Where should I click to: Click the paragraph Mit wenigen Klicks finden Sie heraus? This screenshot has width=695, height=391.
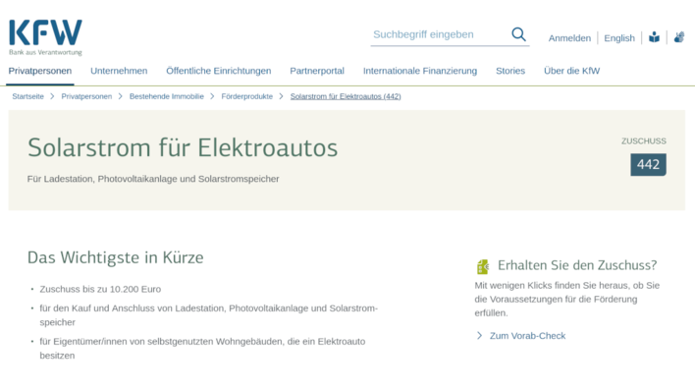point(567,299)
